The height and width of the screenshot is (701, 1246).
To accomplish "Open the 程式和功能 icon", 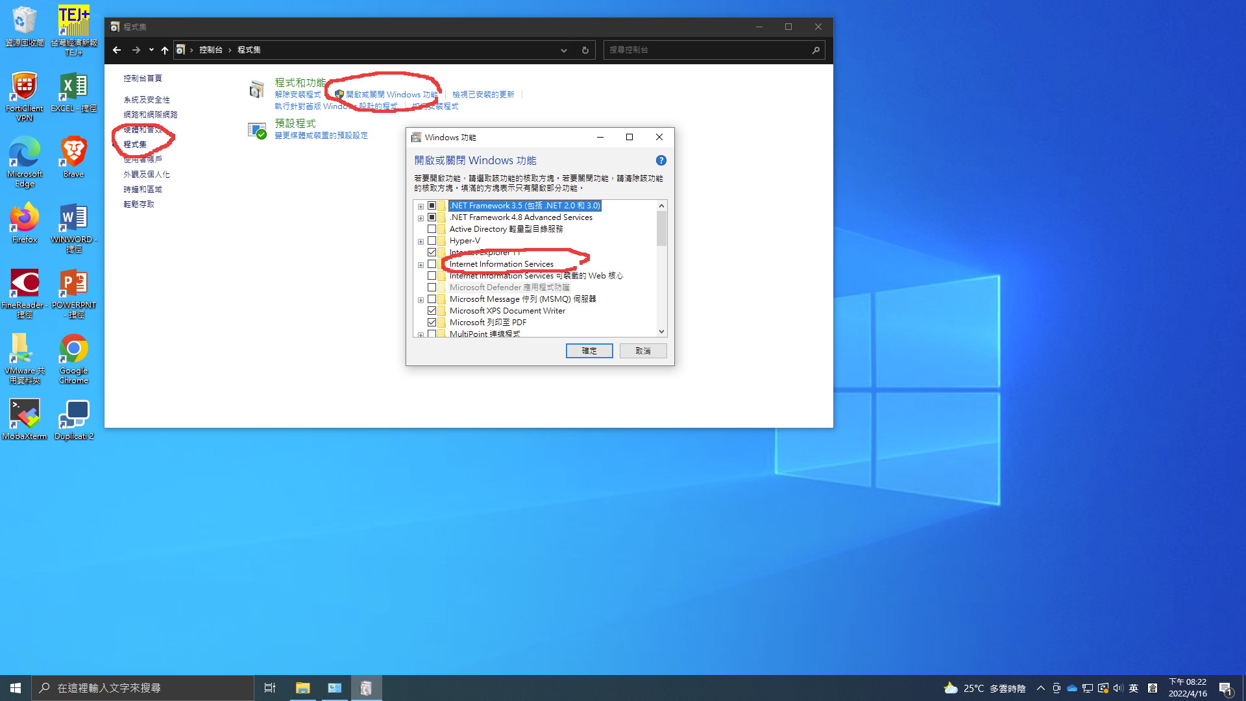I will pos(257,90).
